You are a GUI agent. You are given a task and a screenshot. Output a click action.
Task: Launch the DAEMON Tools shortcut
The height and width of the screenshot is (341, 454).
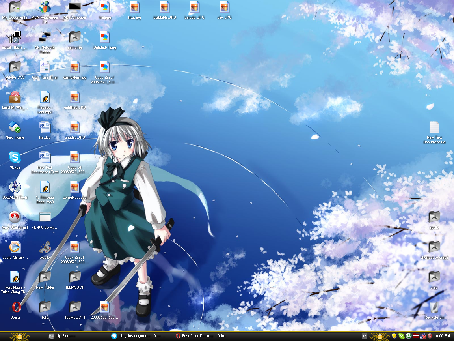(15, 190)
